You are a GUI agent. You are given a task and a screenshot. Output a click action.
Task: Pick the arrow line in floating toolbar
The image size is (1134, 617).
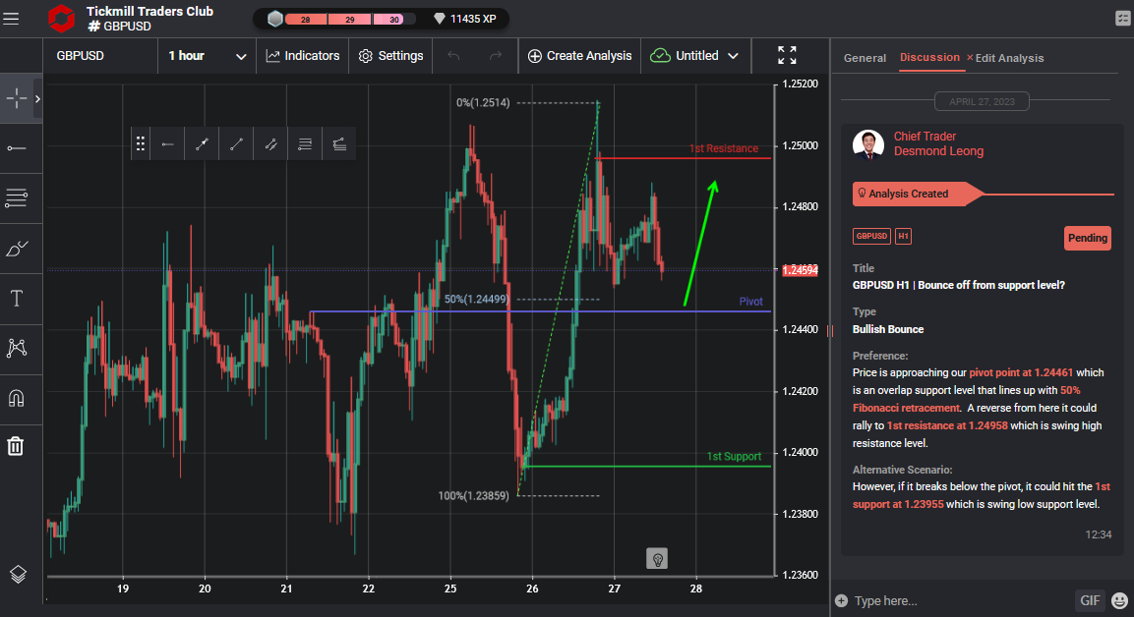click(202, 143)
